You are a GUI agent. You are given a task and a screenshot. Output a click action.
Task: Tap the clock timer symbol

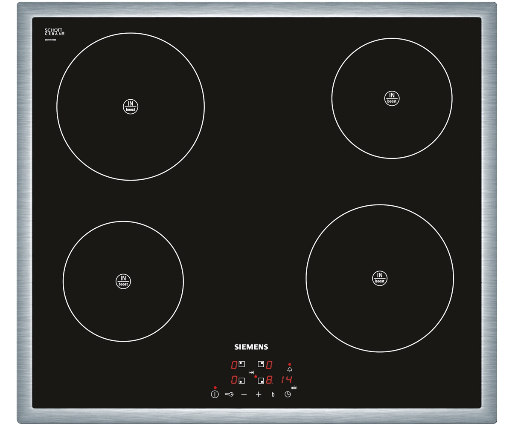[288, 394]
